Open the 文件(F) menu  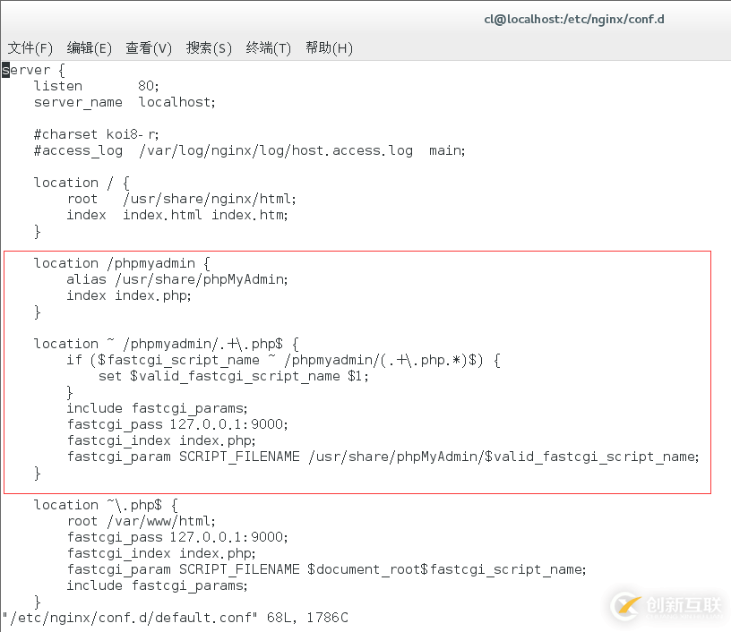[30, 48]
